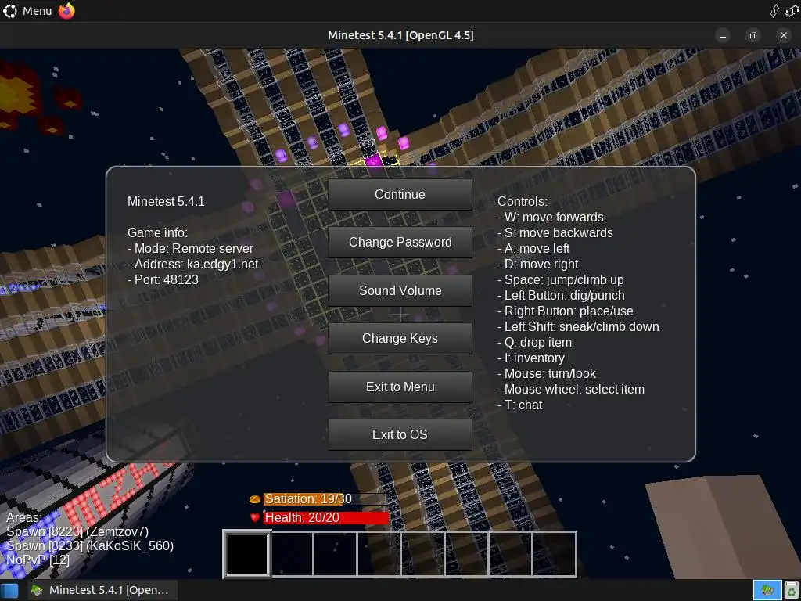Click the heart icon beside Health
801x601 pixels.
click(255, 518)
